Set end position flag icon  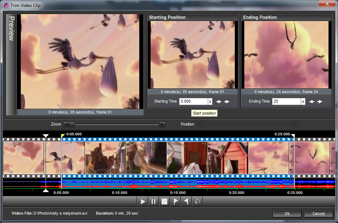tap(186, 202)
